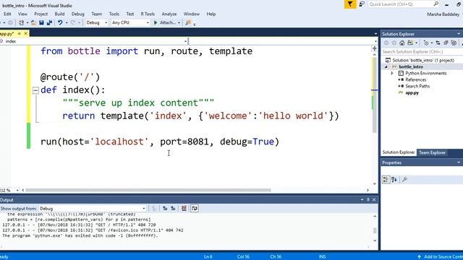Image resolution: width=463 pixels, height=260 pixels.
Task: Click the greyed Redo arrow icon
Action: tap(72, 22)
